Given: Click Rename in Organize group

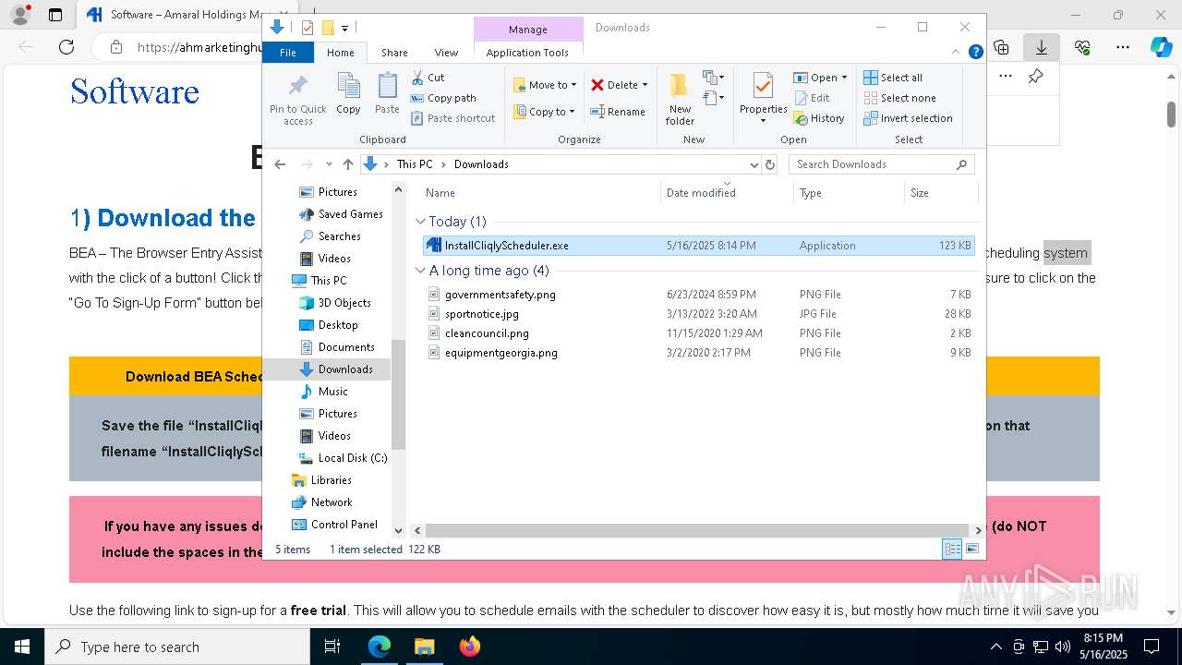Looking at the screenshot, I should 618,112.
